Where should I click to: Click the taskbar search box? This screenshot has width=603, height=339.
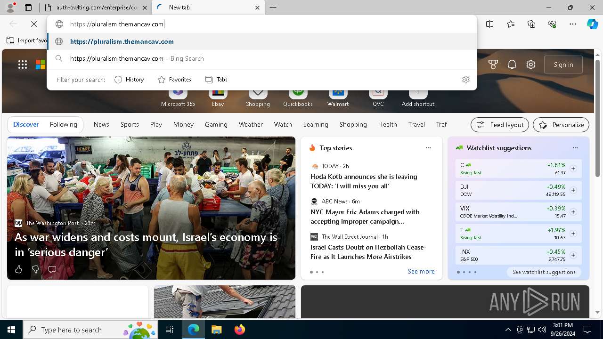tap(91, 330)
